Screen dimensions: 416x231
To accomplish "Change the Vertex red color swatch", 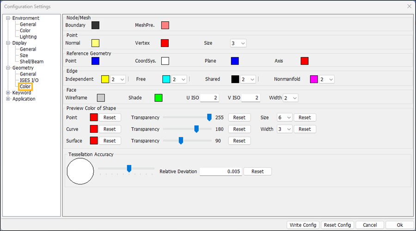I will pyautogui.click(x=165, y=43).
